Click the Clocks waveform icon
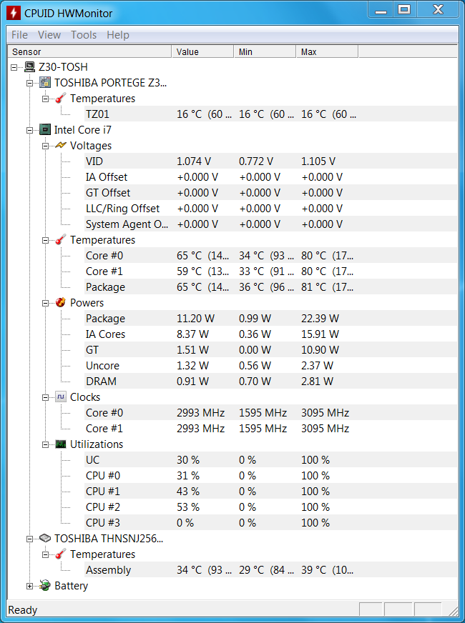Image resolution: width=465 pixels, height=623 pixels. tap(61, 397)
